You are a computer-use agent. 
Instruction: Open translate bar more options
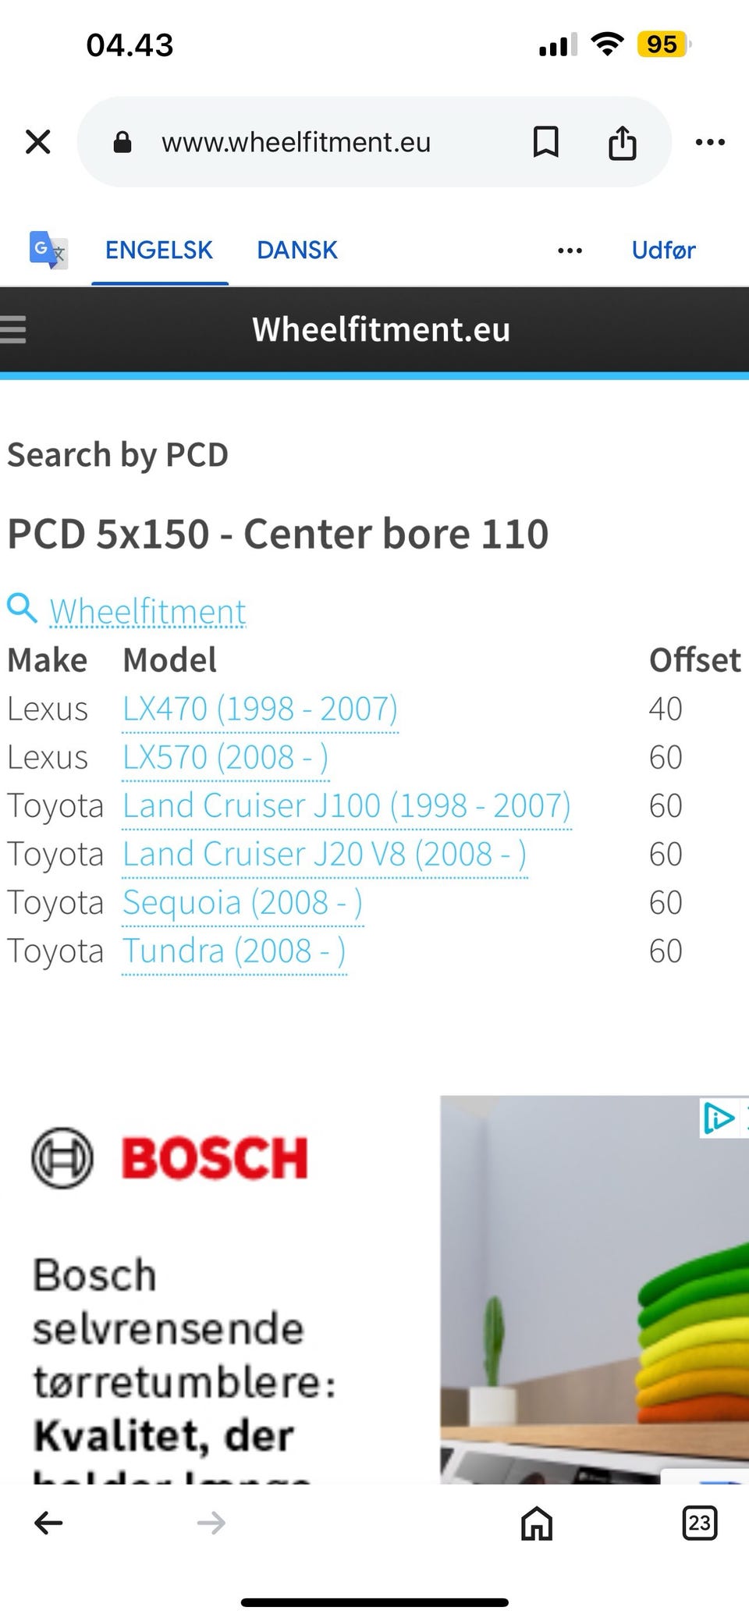coord(570,251)
